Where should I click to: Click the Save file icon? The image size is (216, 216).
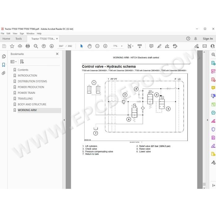pos(4,46)
